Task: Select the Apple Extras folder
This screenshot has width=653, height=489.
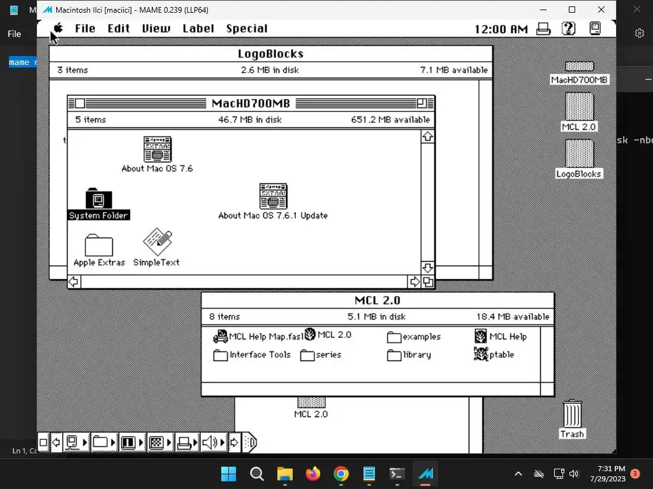Action: point(99,245)
